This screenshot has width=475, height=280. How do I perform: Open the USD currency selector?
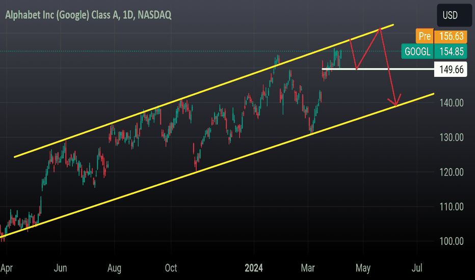tap(454, 15)
